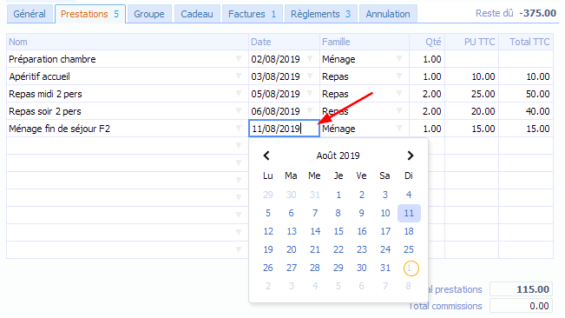565x318 pixels.
Task: Expand name dropdown for Apéritif accueil
Action: [x=239, y=76]
